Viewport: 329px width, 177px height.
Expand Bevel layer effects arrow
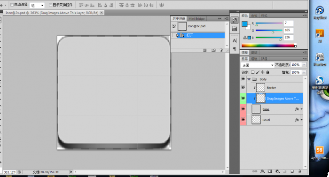click(302, 120)
